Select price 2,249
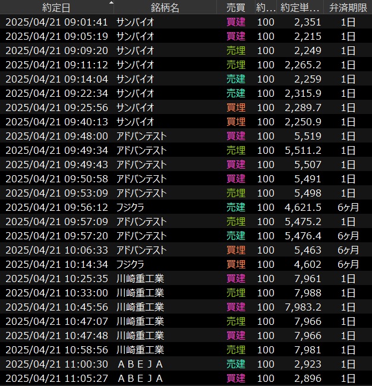This screenshot has width=372, height=386. 308,50
